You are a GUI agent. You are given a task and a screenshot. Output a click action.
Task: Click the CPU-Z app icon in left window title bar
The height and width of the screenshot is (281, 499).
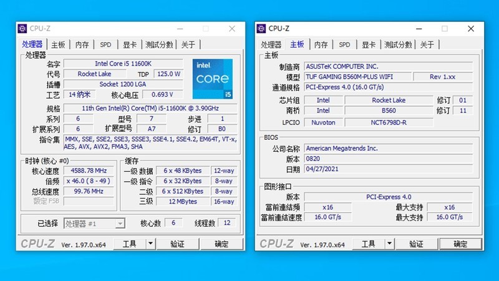pyautogui.click(x=22, y=28)
